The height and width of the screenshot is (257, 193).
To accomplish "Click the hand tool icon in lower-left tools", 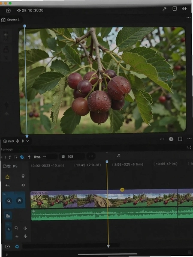I will pyautogui.click(x=25, y=228).
